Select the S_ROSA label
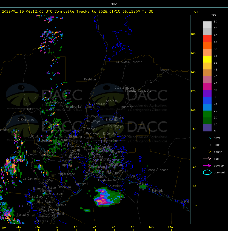Screen dimensions: 228x231 (130, 176)
